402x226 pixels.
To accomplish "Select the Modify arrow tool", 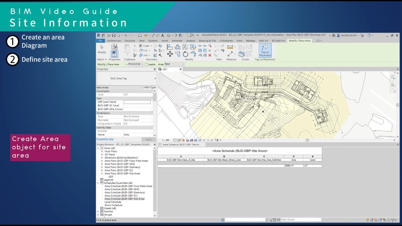I will pyautogui.click(x=102, y=49).
